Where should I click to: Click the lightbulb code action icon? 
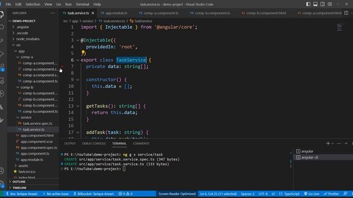click(x=83, y=53)
